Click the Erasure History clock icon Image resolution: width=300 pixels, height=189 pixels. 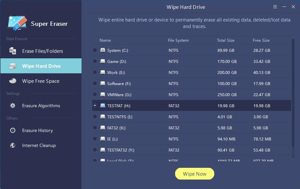tap(13, 130)
